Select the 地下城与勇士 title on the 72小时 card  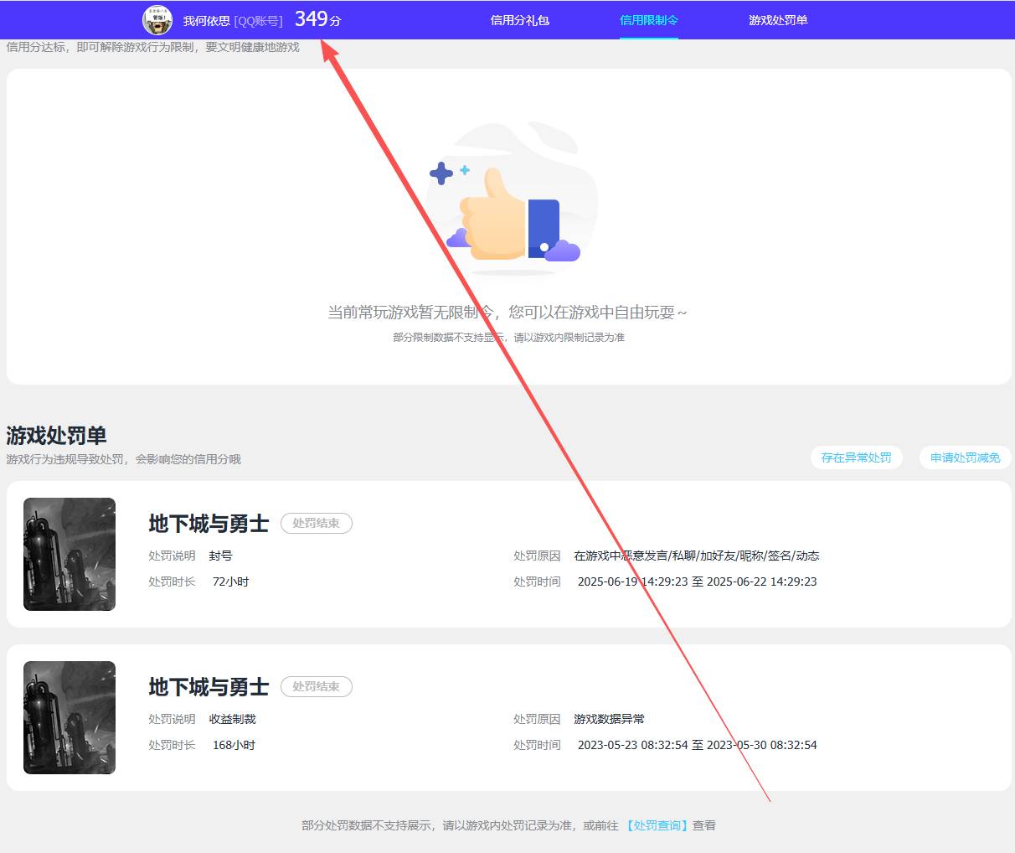(x=209, y=524)
